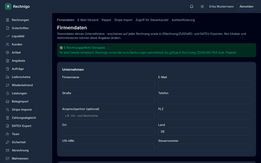The image size is (261, 163).
Task: Click the Kunden people icon
Action: 8,44
